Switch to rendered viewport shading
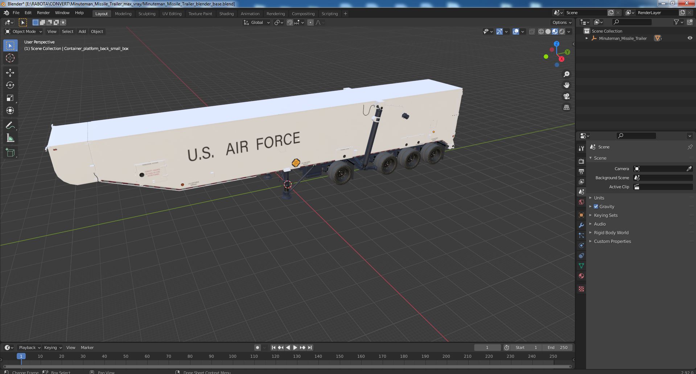Image resolution: width=696 pixels, height=374 pixels. [562, 31]
